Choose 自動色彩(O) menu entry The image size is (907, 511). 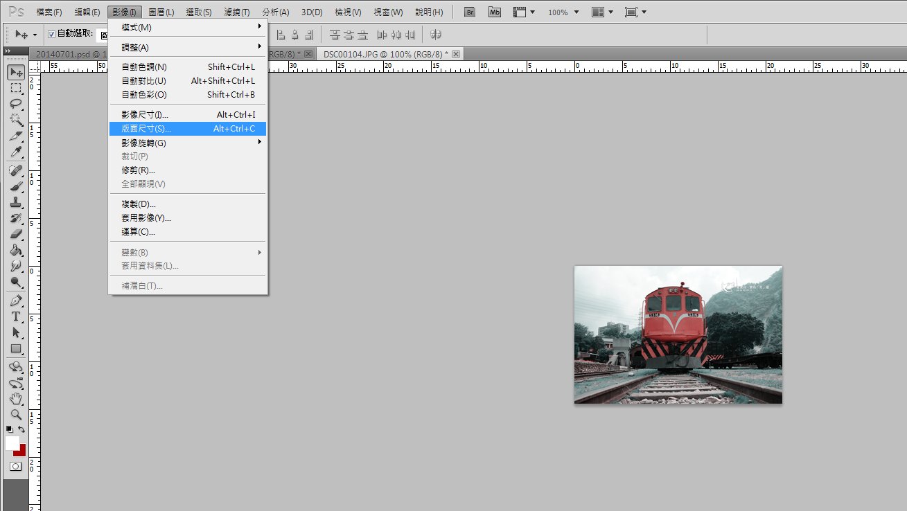187,95
